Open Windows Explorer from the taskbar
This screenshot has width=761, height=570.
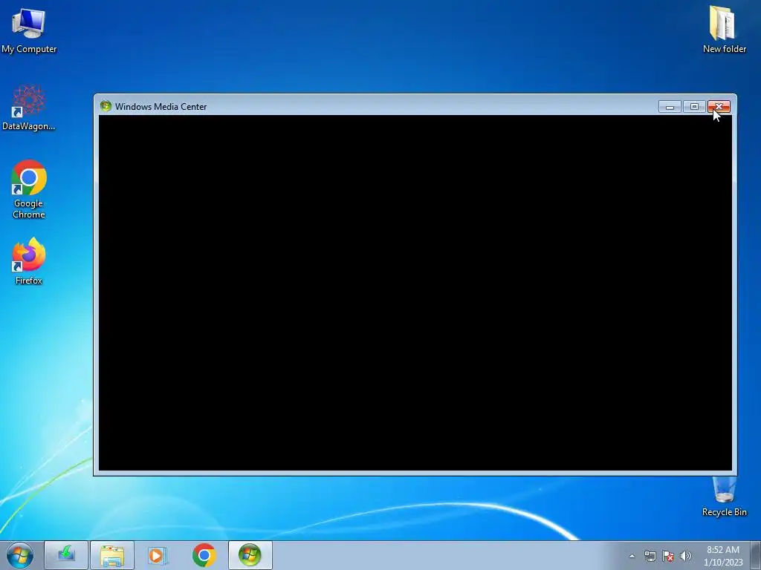click(x=112, y=555)
